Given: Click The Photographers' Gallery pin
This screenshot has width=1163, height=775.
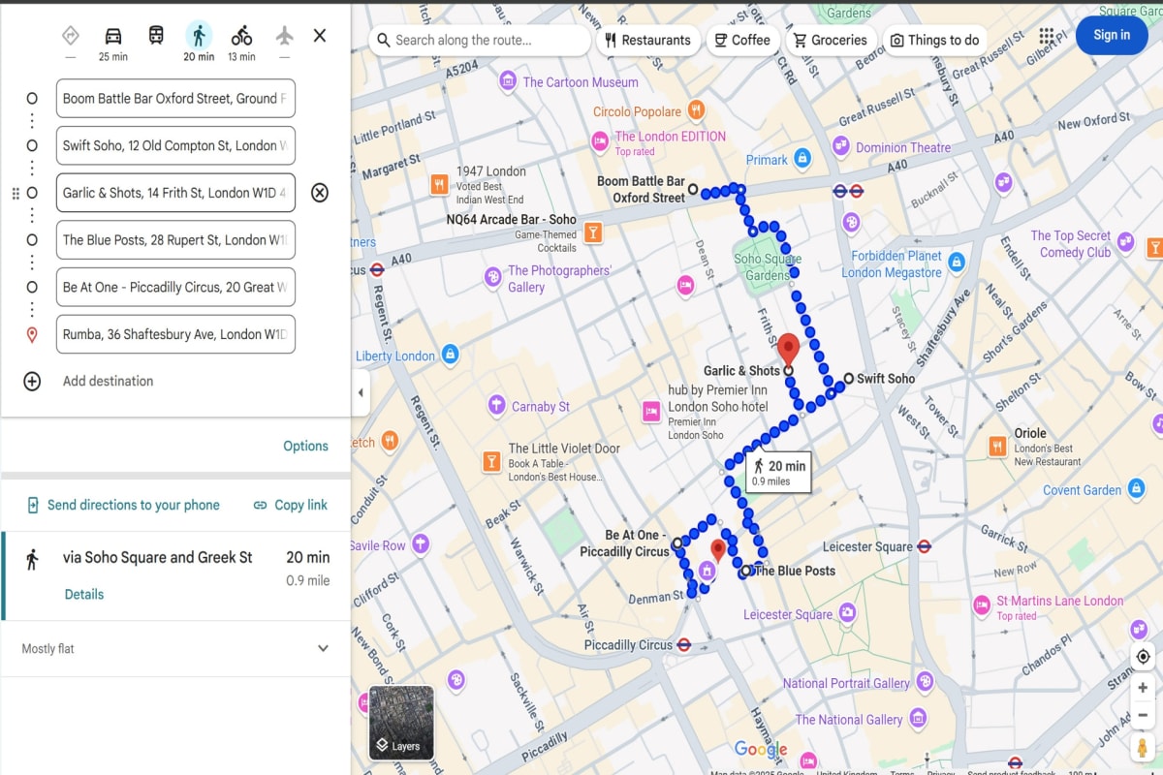Looking at the screenshot, I should pos(493,278).
